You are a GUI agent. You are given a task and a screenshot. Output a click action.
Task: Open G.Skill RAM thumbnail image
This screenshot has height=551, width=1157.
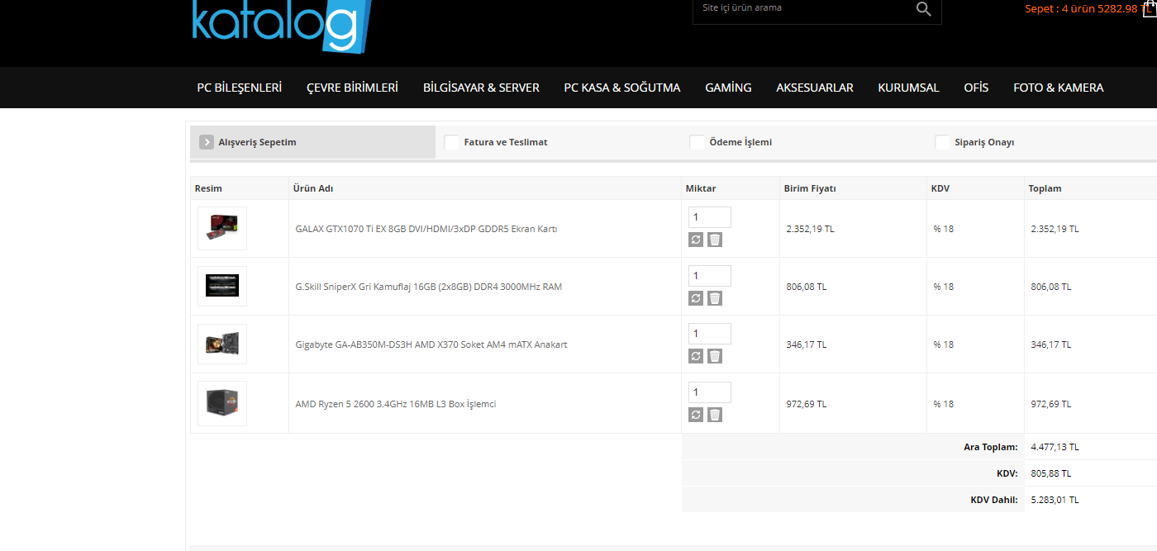point(222,286)
